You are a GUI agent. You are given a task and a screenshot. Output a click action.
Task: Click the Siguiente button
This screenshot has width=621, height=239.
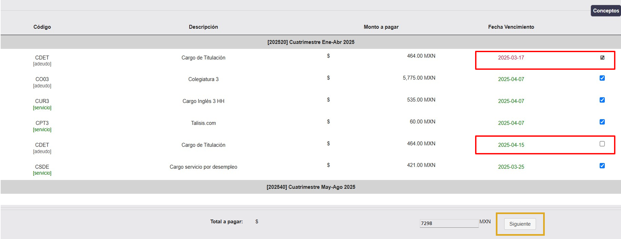pos(519,224)
